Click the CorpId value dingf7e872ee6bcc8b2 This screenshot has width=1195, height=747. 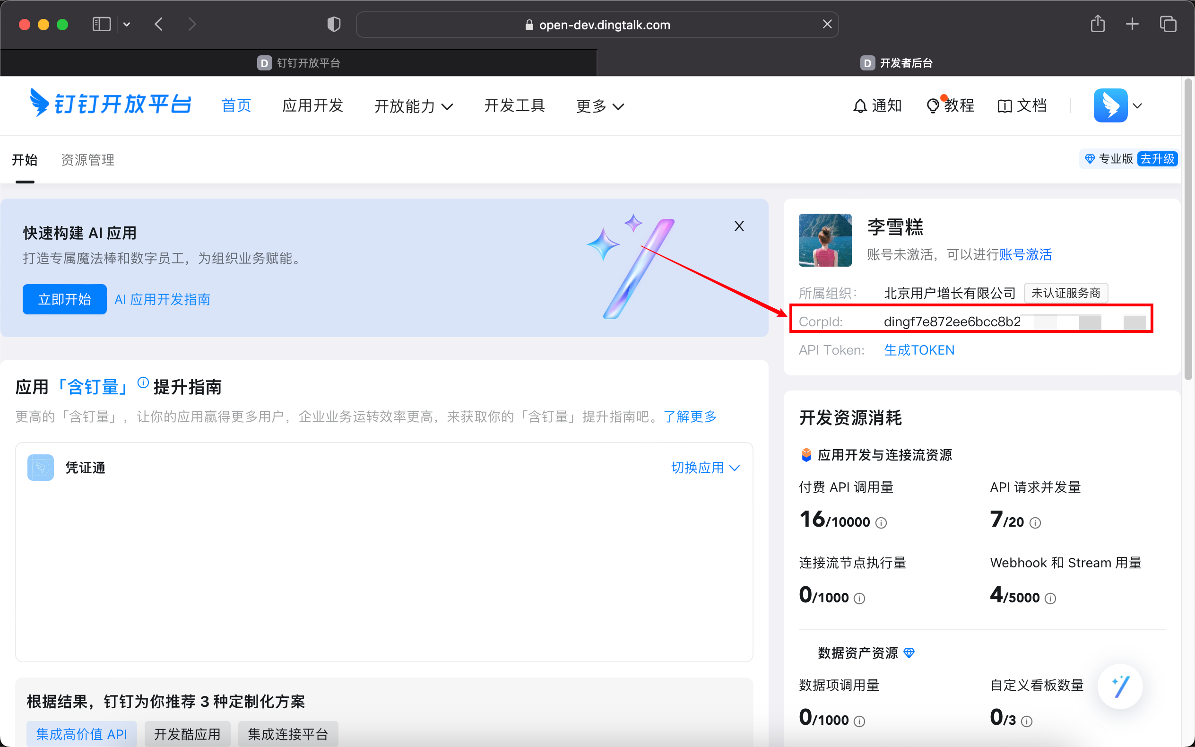coord(952,321)
